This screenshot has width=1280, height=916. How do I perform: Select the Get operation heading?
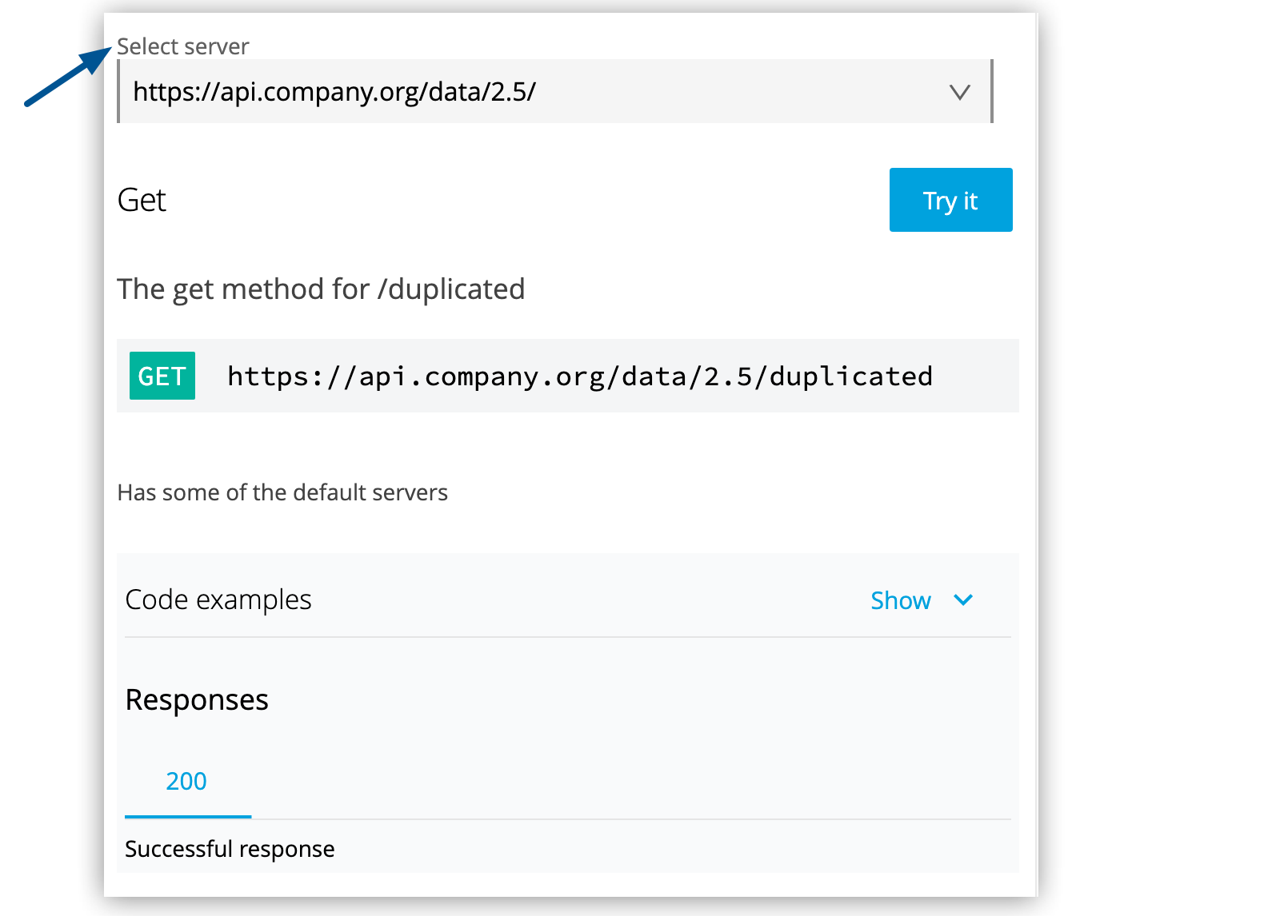click(142, 200)
